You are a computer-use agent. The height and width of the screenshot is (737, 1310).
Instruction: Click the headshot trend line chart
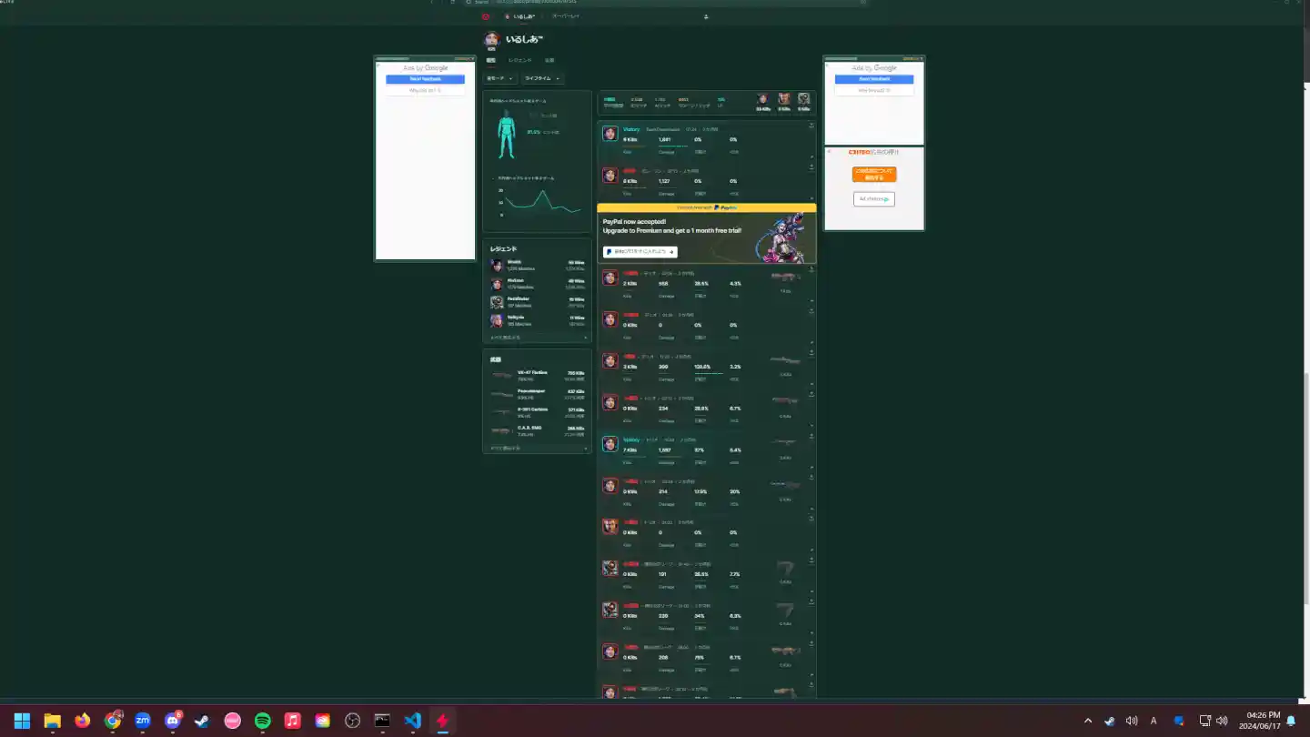(540, 202)
